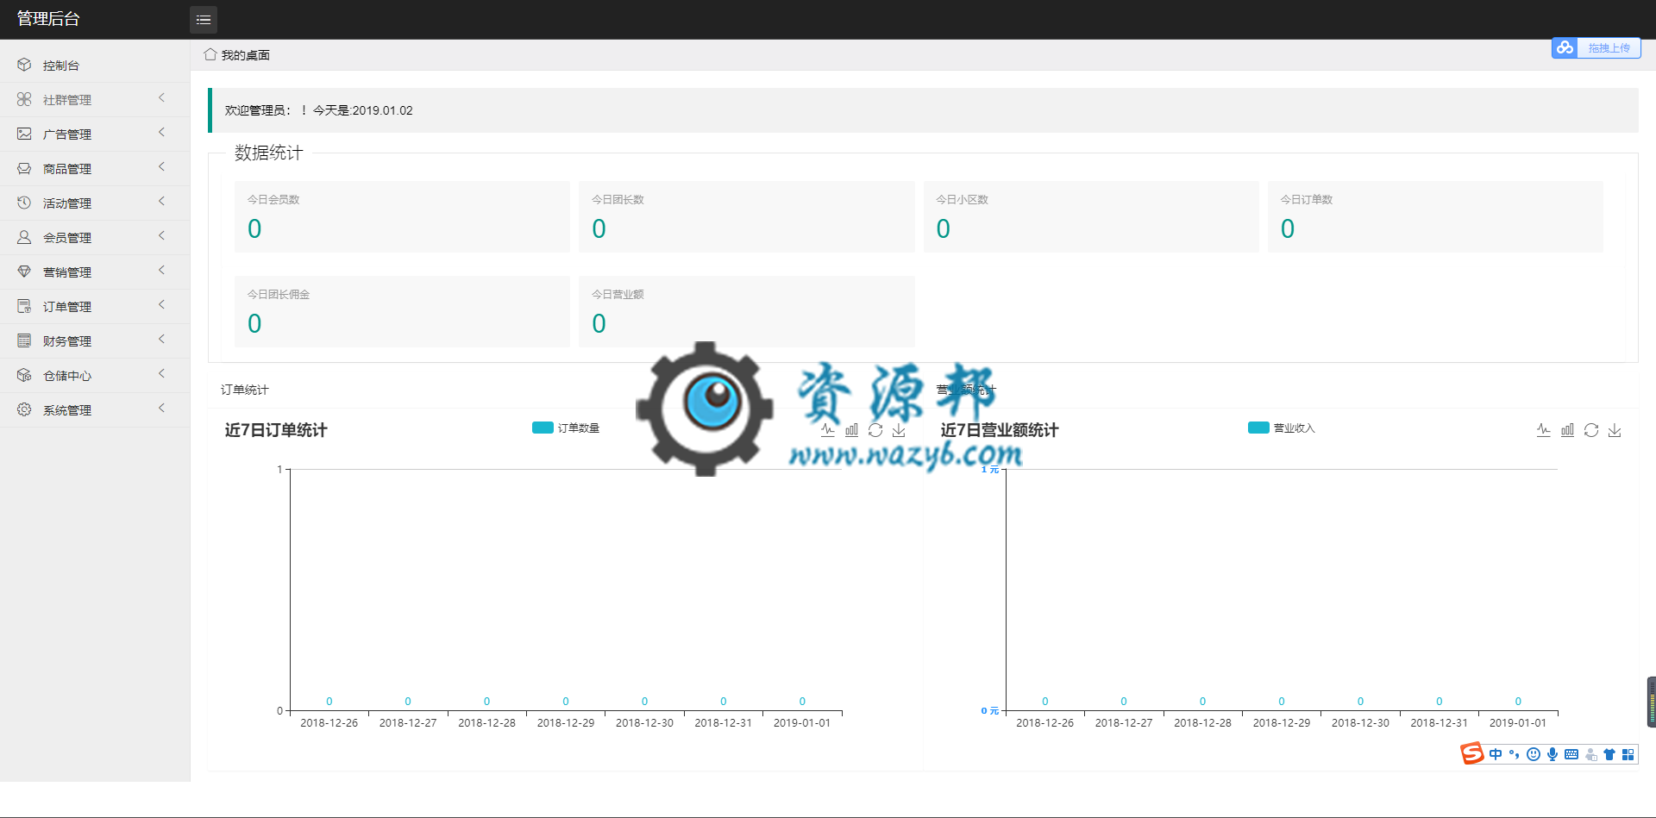This screenshot has width=1656, height=818.
Task: Open the 财务管理 menu label
Action: coord(67,341)
